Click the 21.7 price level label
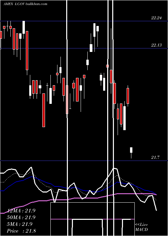The width and height of the screenshot is (168, 236). tap(155, 157)
